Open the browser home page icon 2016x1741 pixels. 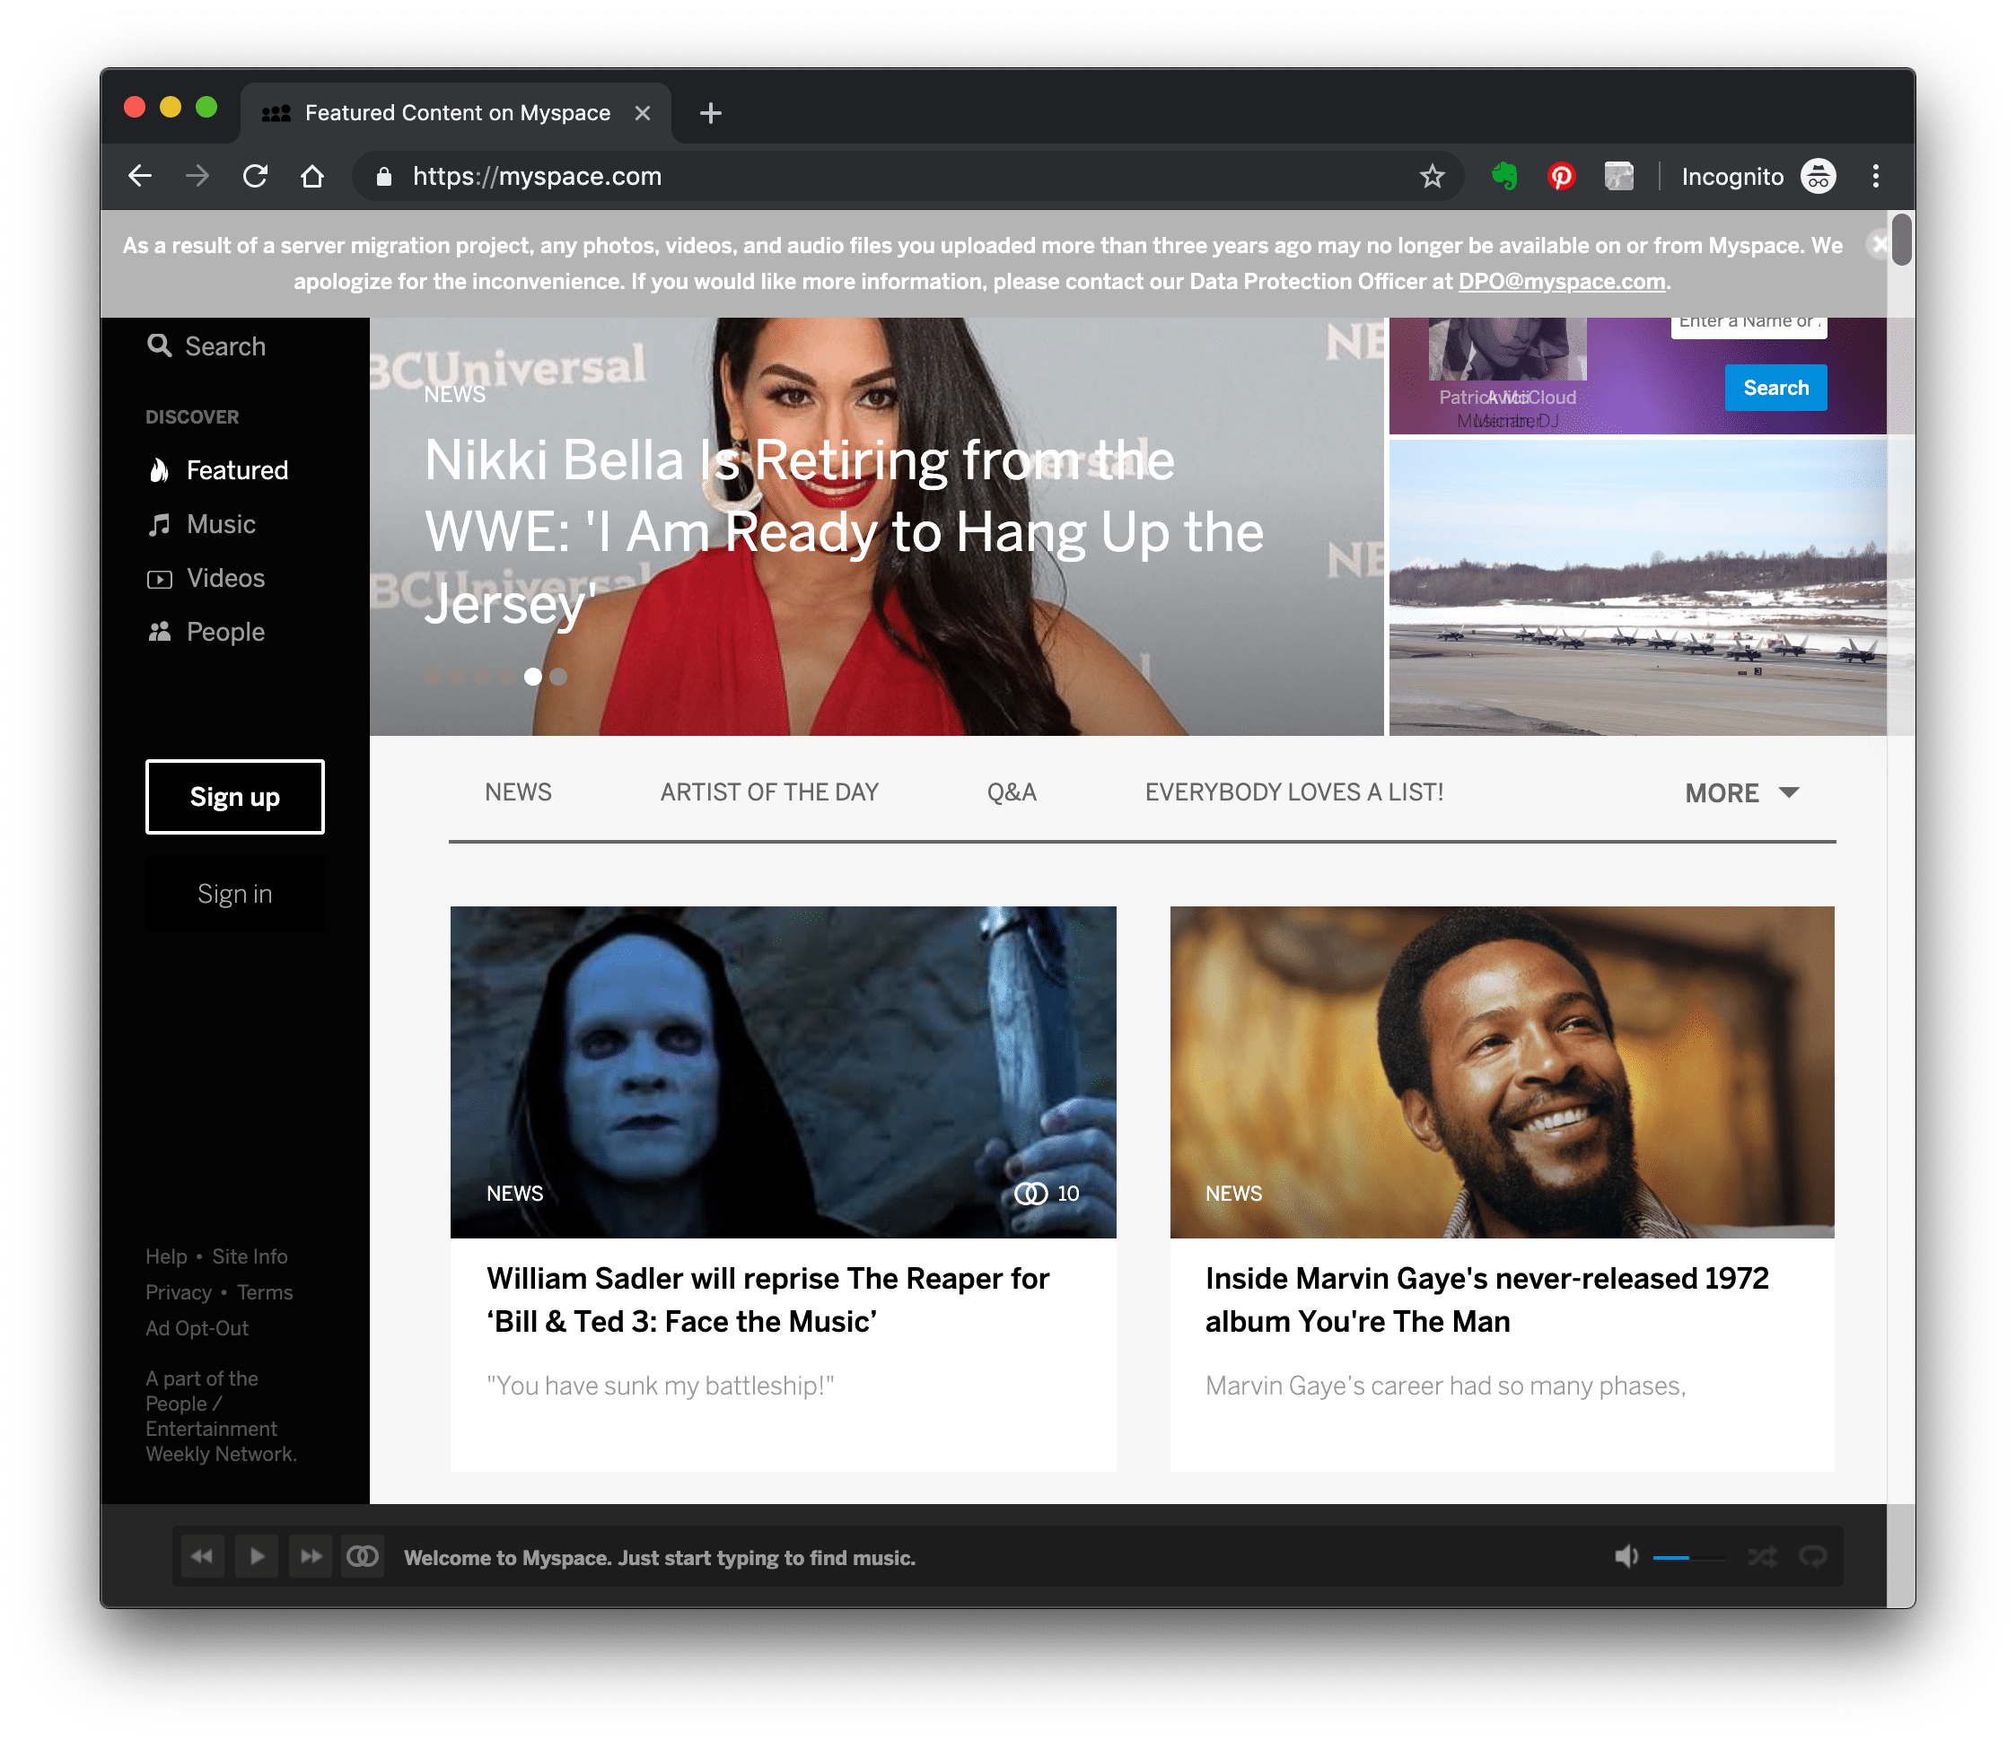(x=312, y=176)
